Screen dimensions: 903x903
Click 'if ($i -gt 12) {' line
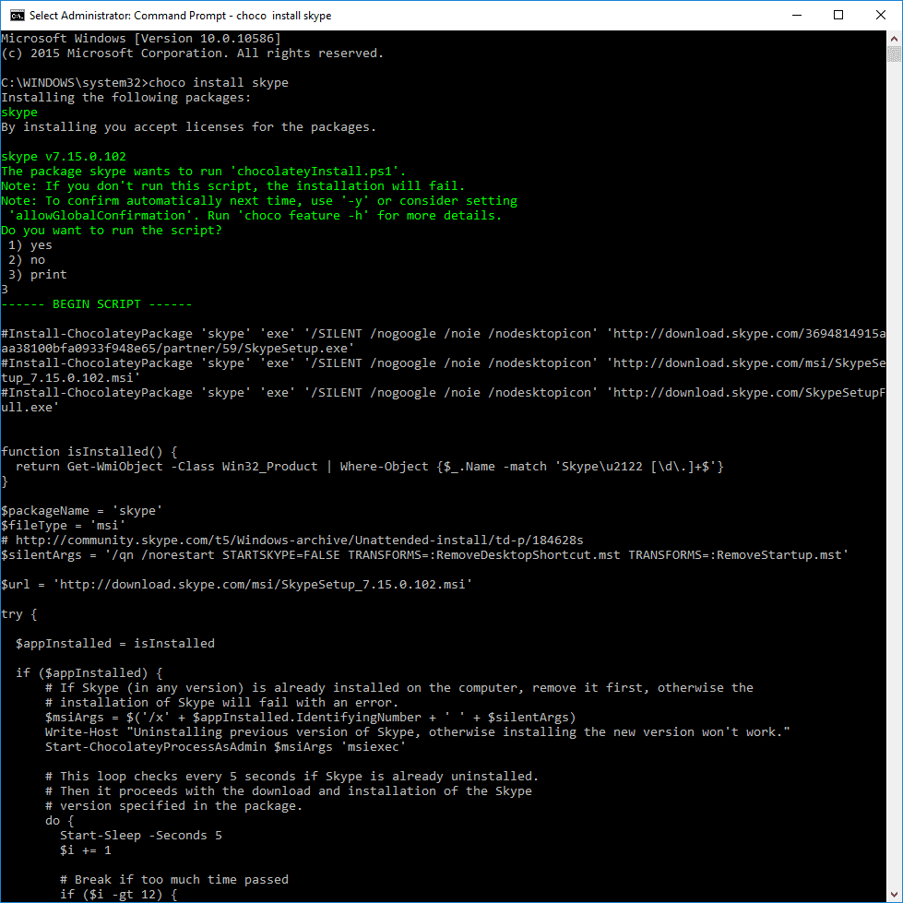pyautogui.click(x=119, y=895)
